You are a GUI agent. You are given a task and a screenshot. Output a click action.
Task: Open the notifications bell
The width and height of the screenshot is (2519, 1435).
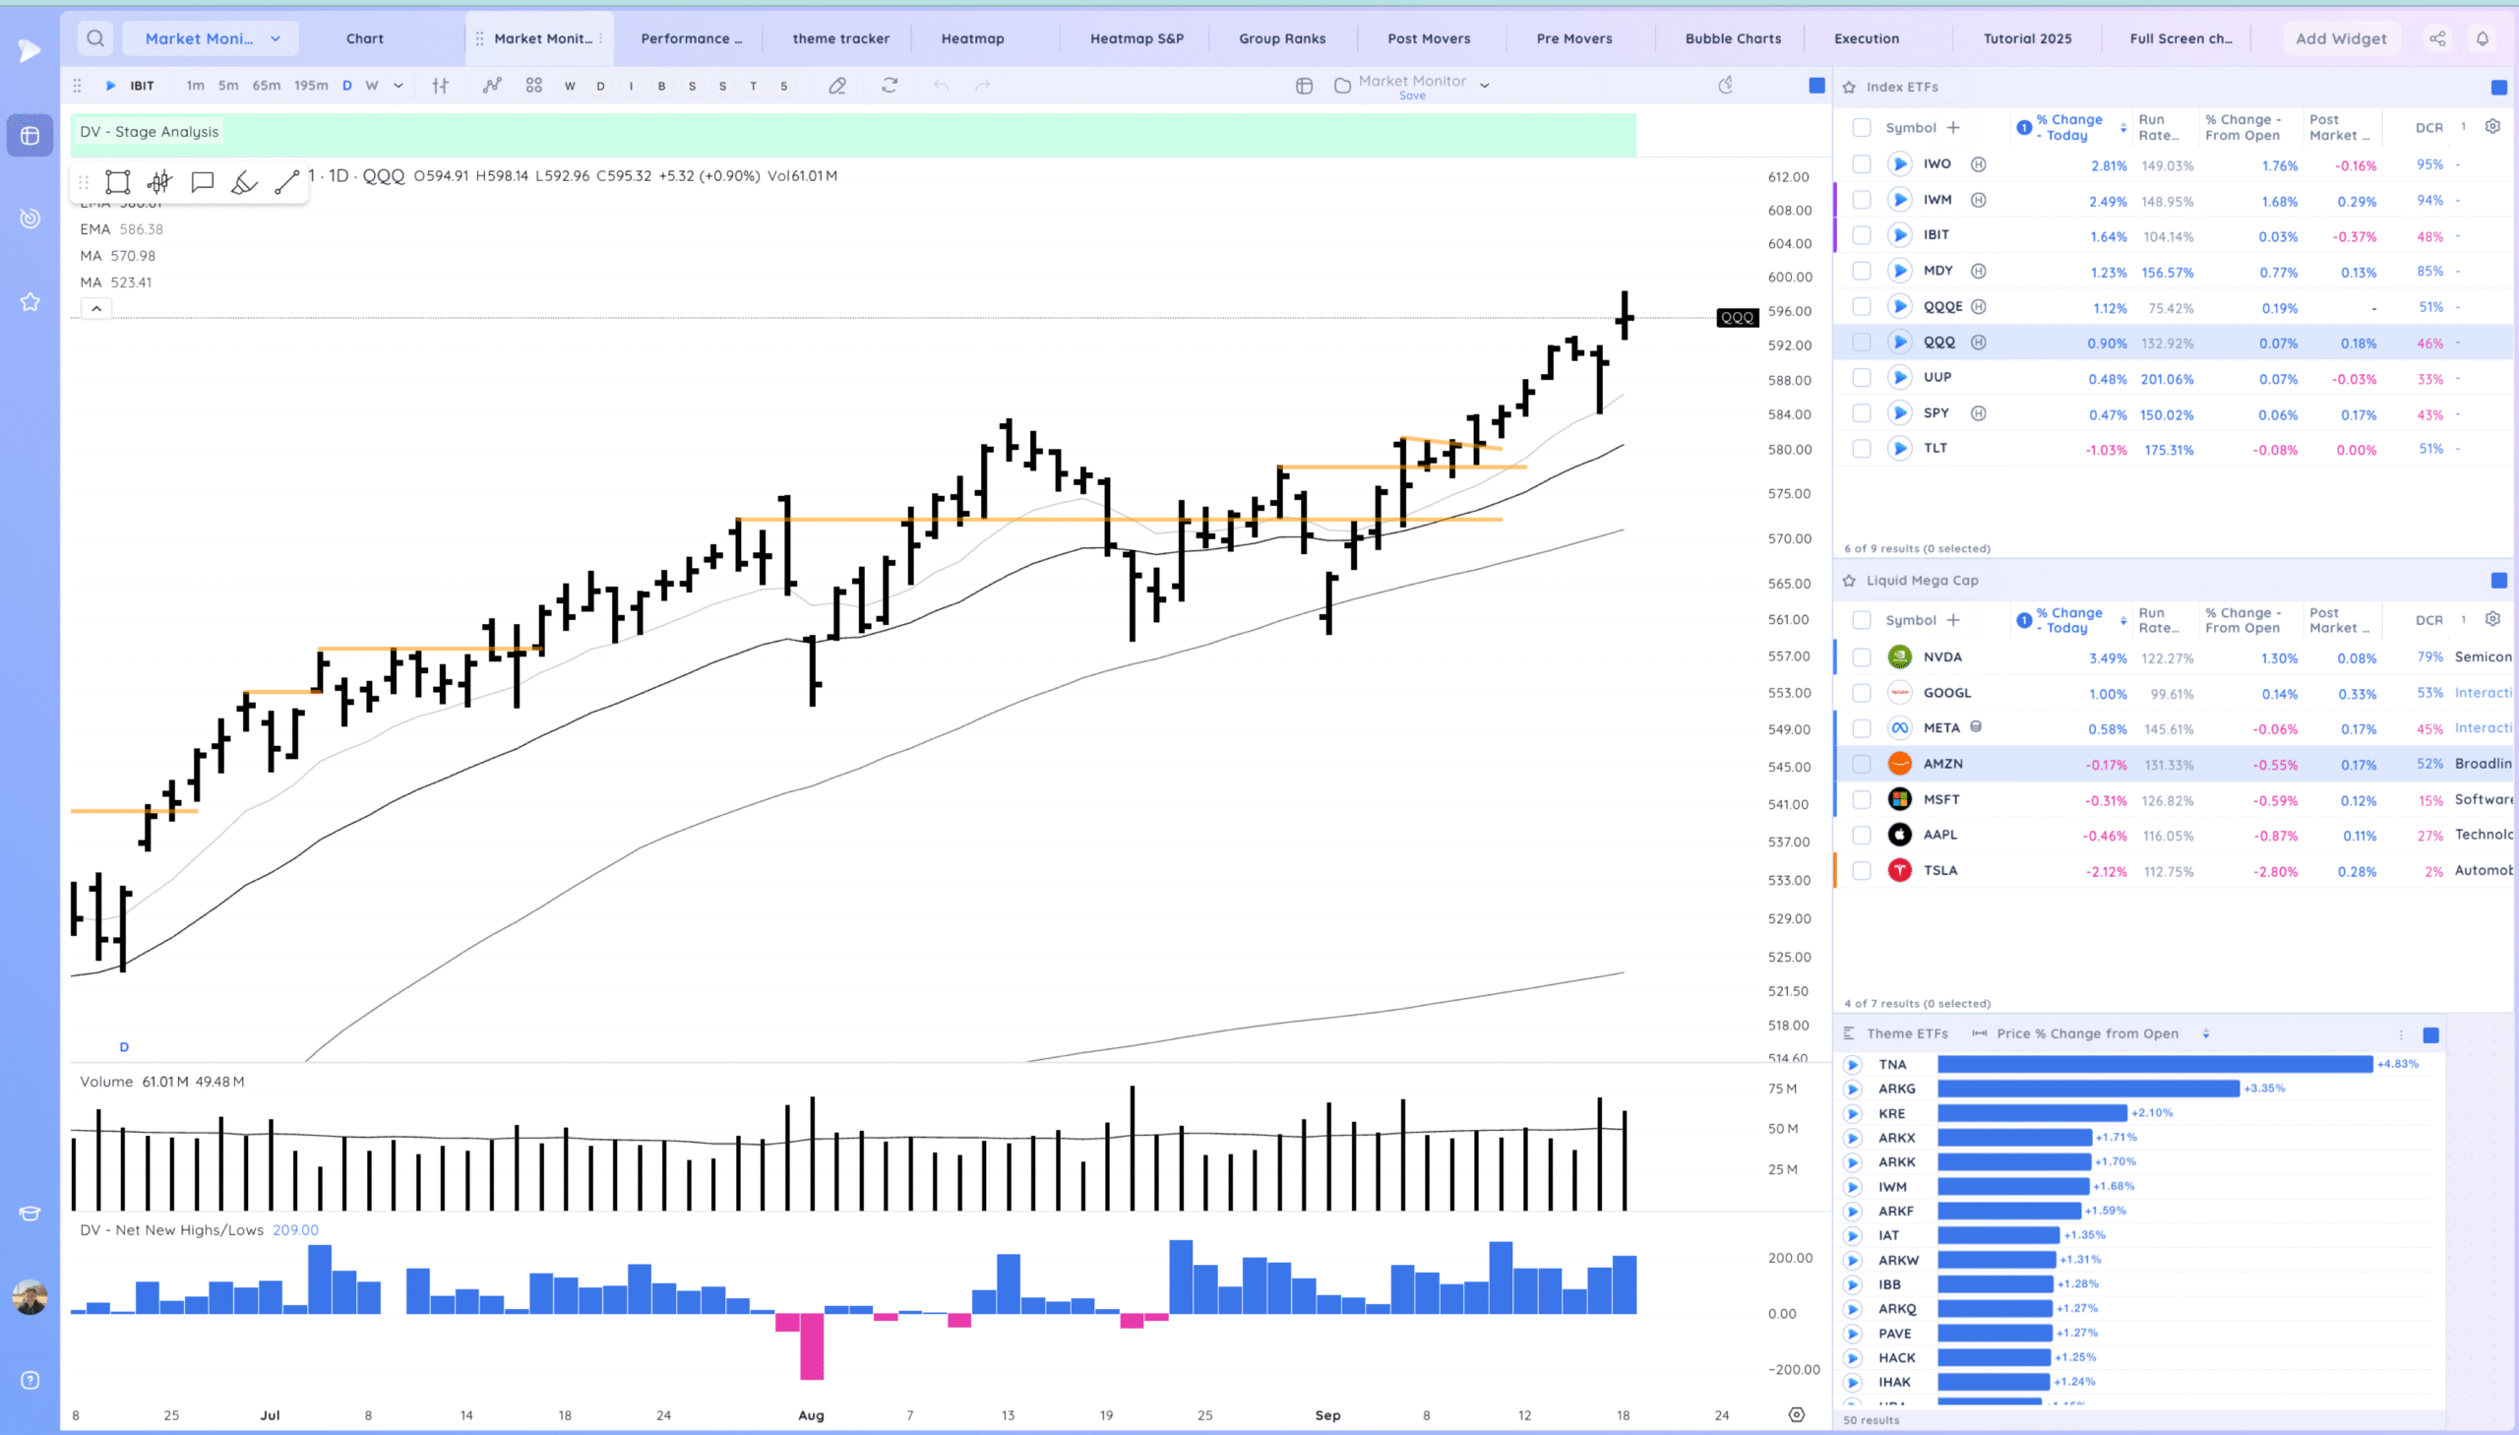[x=2483, y=38]
